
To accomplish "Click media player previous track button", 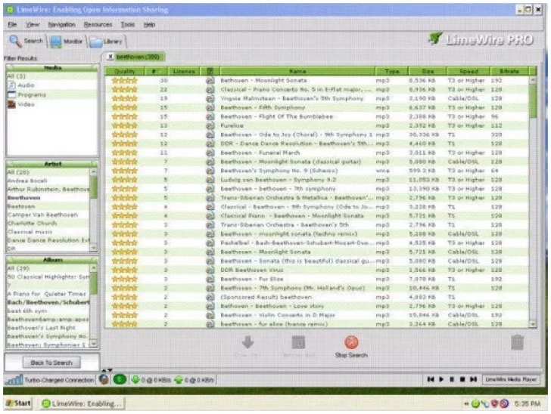I will [431, 379].
